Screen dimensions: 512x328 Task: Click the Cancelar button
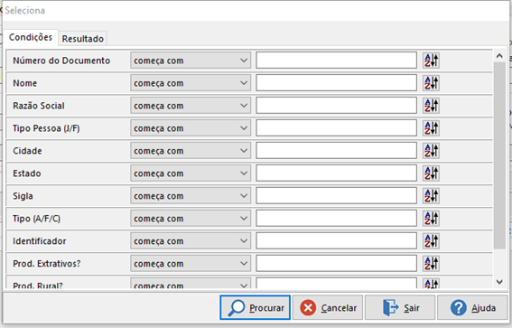point(328,307)
